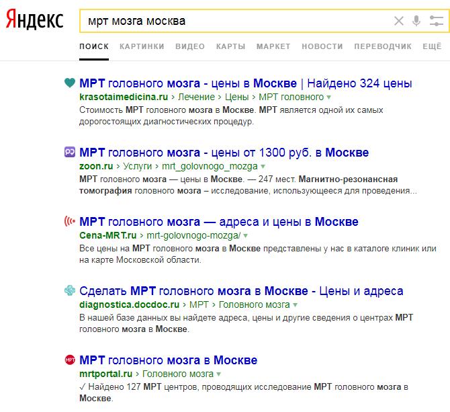Open the ПЕРЕВОДЧИК tab
Image resolution: width=450 pixels, height=412 pixels.
383,46
